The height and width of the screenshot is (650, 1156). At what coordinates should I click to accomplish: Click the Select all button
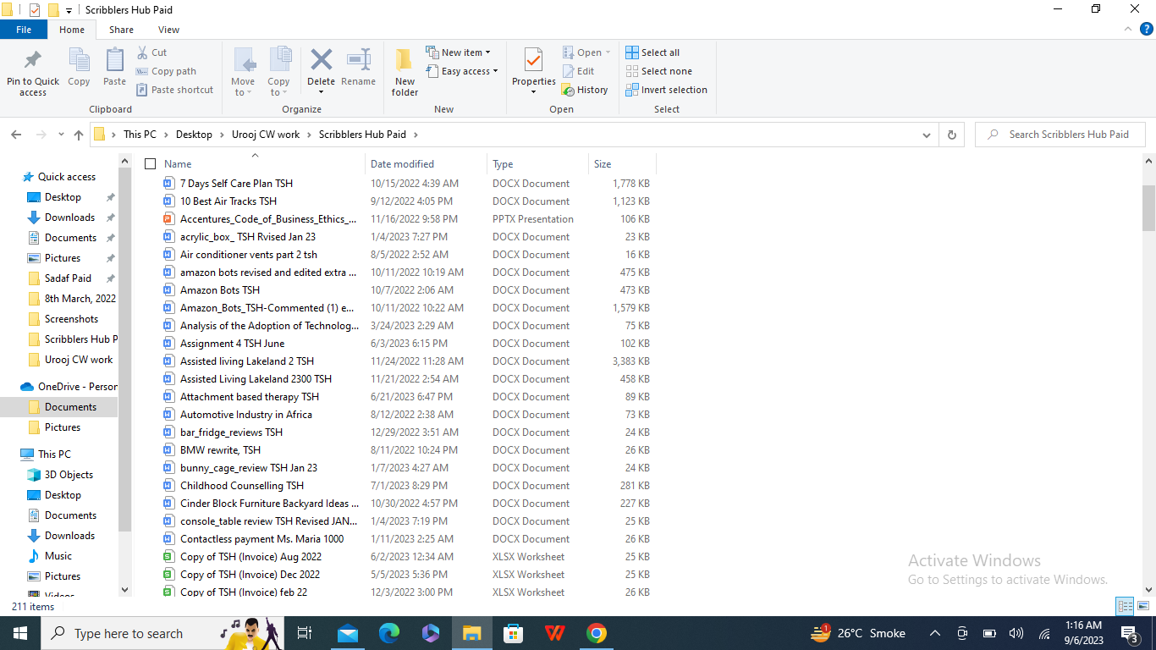tap(652, 52)
